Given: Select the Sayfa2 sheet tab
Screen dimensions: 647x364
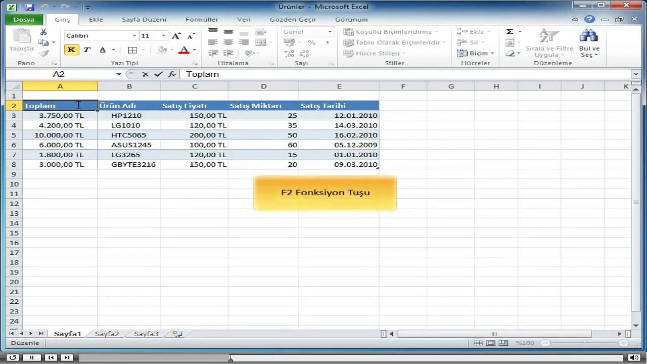Looking at the screenshot, I should (107, 334).
